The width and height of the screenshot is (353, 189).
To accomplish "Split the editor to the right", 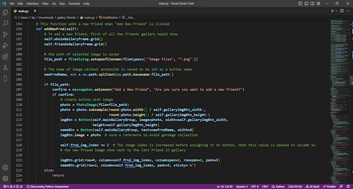I will point(342,11).
